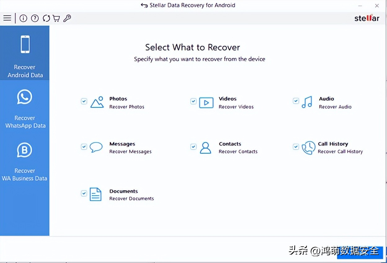This screenshot has height=263, width=387.
Task: Click back arrow beside window title
Action: (144, 5)
